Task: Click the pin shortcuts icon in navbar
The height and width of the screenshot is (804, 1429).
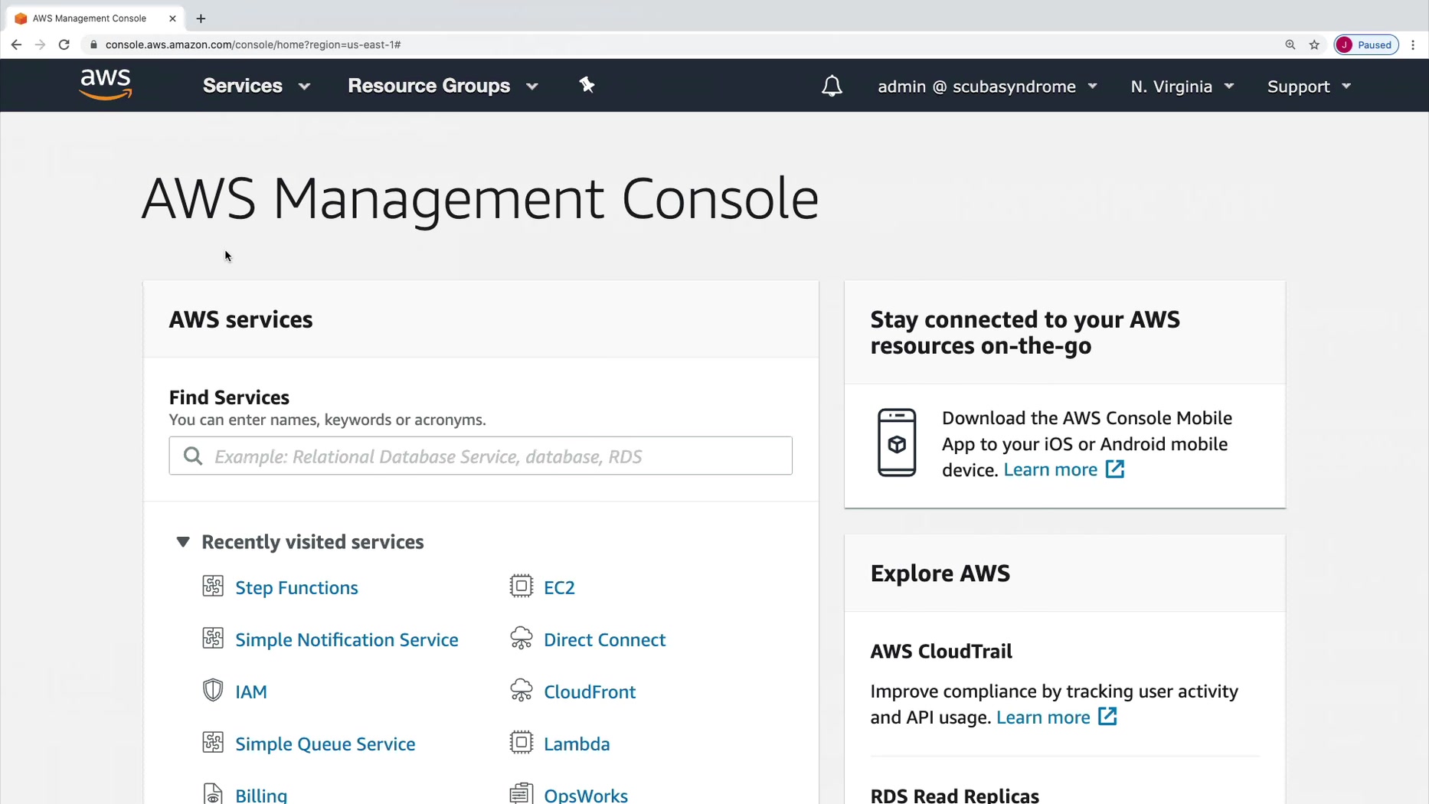Action: 587,85
